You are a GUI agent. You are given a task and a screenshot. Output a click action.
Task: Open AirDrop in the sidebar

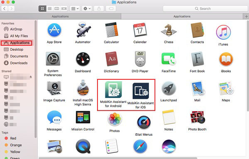click(x=16, y=29)
